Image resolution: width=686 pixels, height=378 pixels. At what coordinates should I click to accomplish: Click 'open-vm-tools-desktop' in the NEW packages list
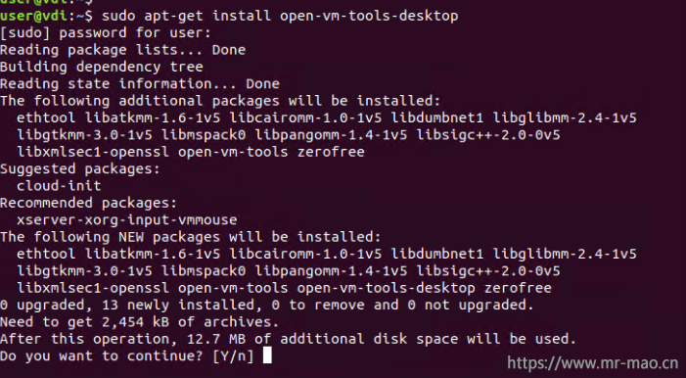click(386, 288)
